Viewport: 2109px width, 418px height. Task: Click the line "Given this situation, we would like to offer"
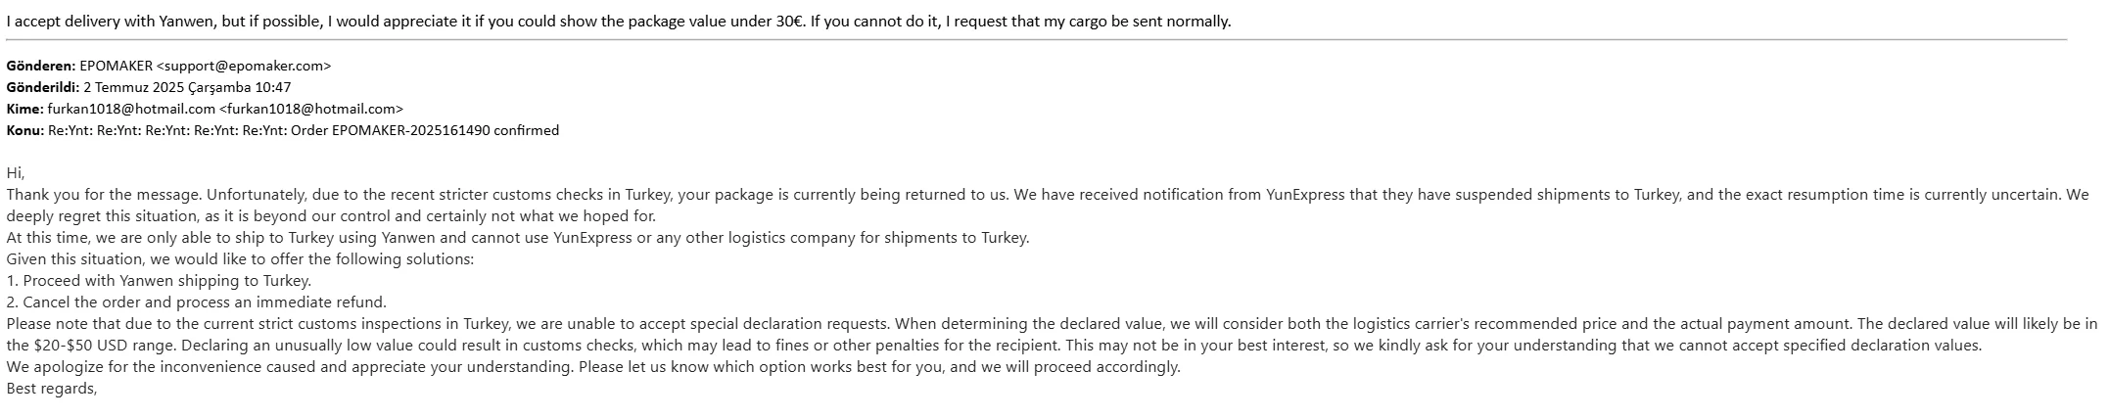pos(240,259)
